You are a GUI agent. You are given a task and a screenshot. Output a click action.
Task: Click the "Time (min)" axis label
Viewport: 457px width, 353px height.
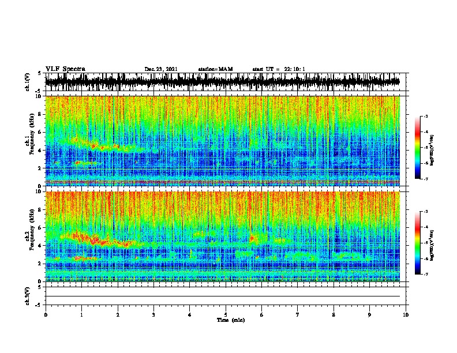(x=231, y=320)
